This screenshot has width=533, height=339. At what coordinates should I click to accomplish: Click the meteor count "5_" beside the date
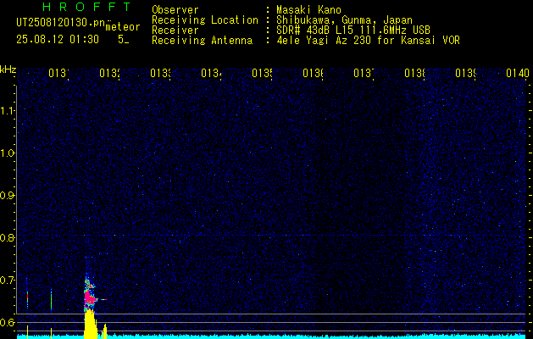(x=124, y=40)
